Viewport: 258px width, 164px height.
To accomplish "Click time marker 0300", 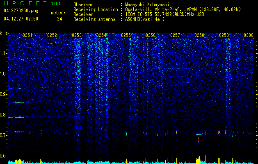I will (249, 35).
